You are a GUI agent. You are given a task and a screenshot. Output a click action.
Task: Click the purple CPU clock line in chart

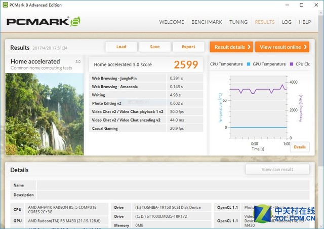pyautogui.click(x=258, y=89)
